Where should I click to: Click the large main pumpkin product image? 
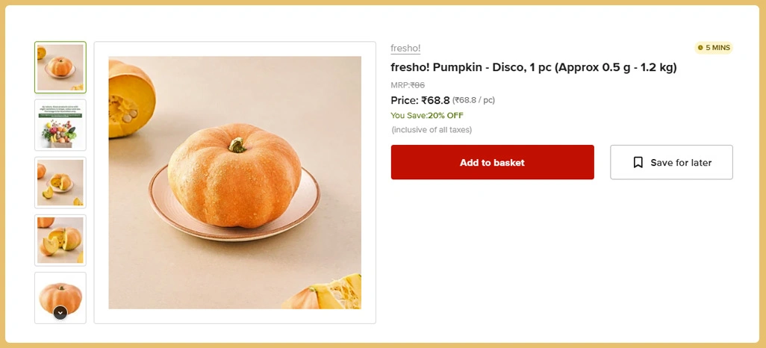(x=234, y=182)
